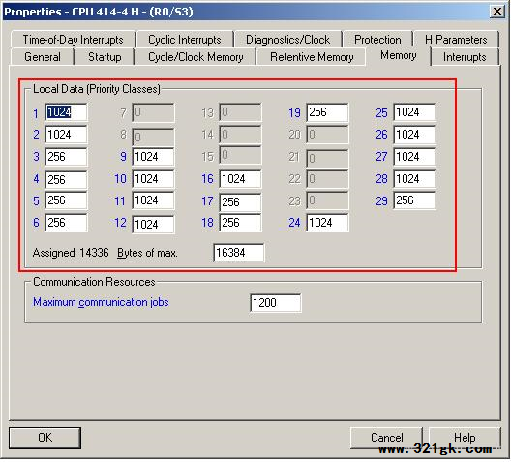This screenshot has height=462, width=511.
Task: Close the Properties dialog window
Action: point(497,12)
